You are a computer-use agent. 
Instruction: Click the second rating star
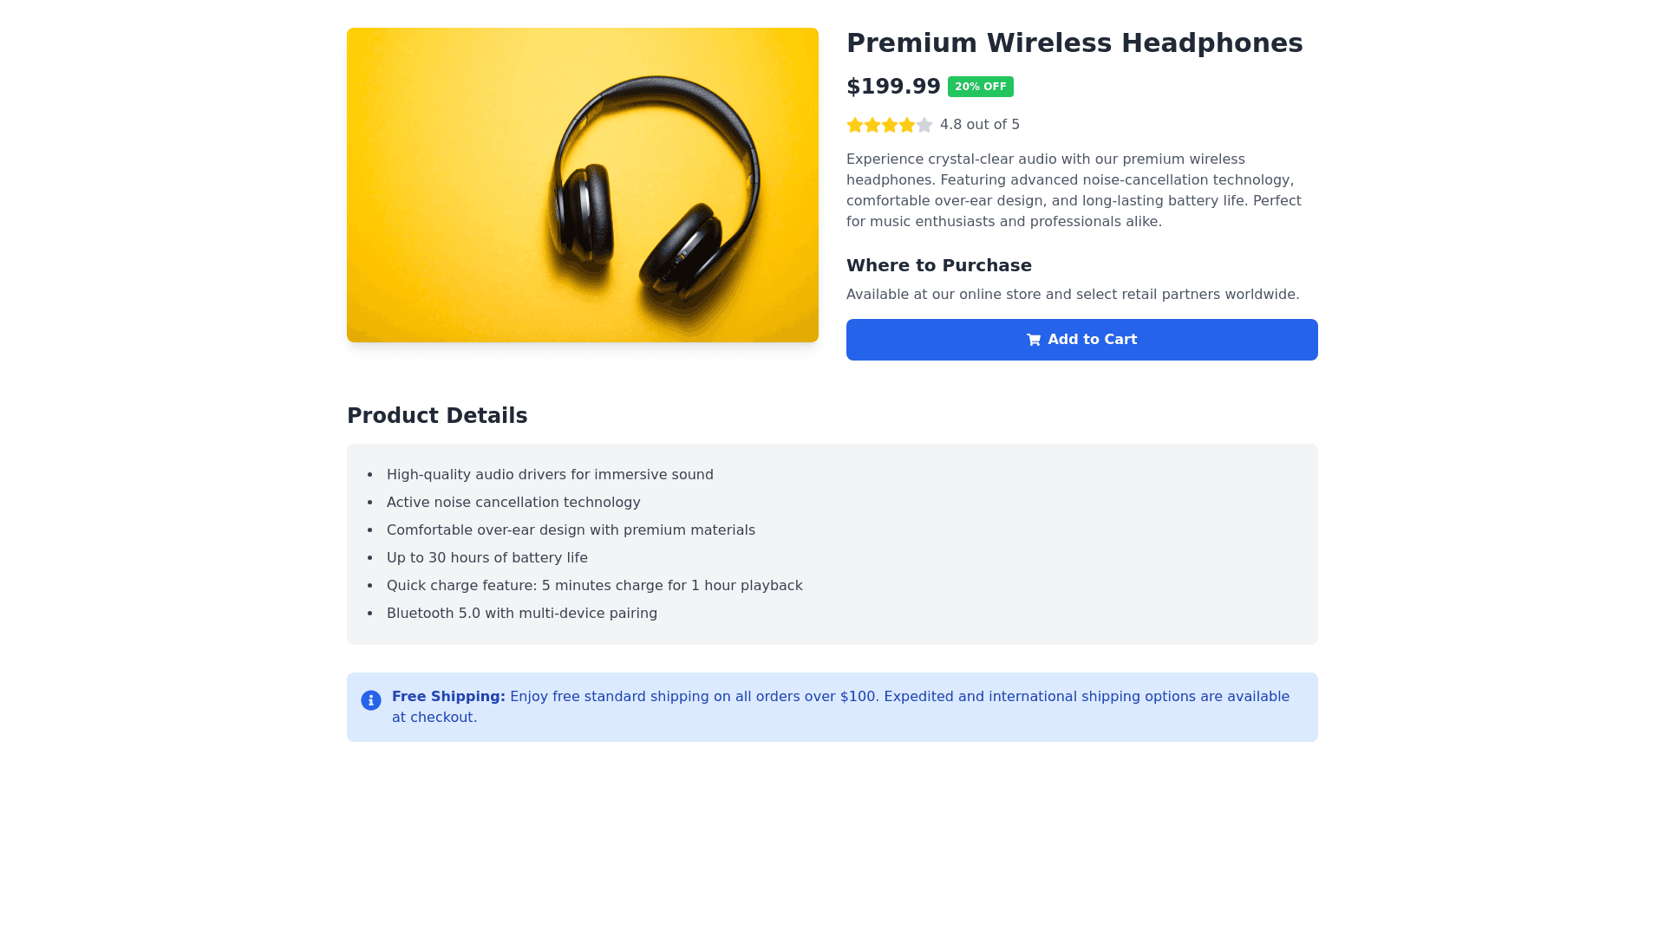click(872, 125)
